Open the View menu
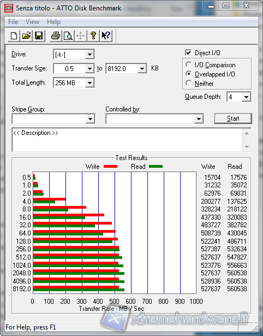This screenshot has height=336, width=263. [33, 22]
